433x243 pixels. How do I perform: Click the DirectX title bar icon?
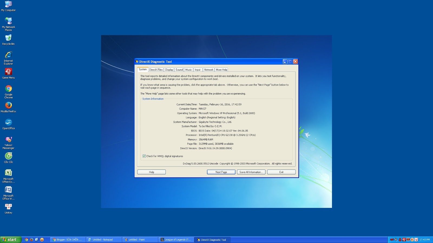[x=137, y=62]
